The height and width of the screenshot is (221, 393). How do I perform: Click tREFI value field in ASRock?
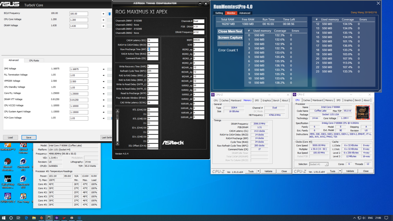click(x=198, y=40)
